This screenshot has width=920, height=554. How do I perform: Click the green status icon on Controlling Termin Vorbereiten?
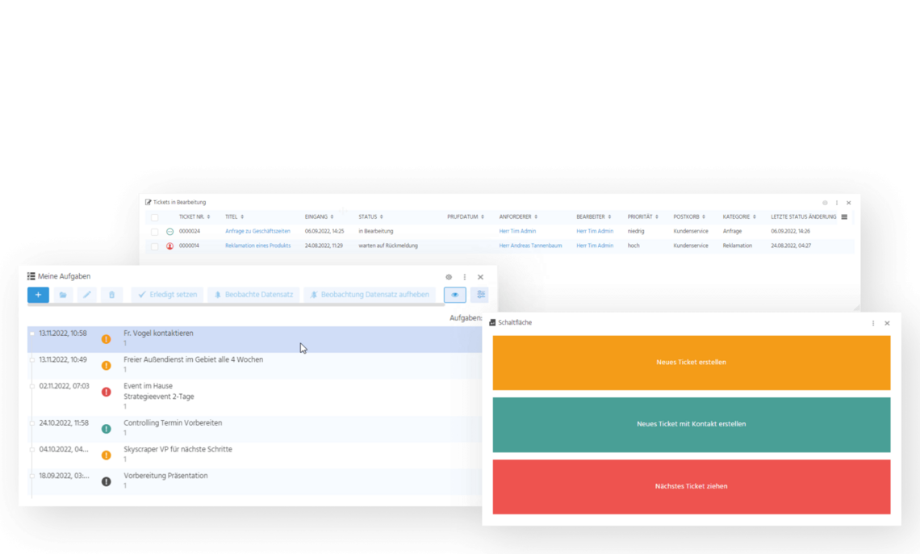pyautogui.click(x=106, y=428)
